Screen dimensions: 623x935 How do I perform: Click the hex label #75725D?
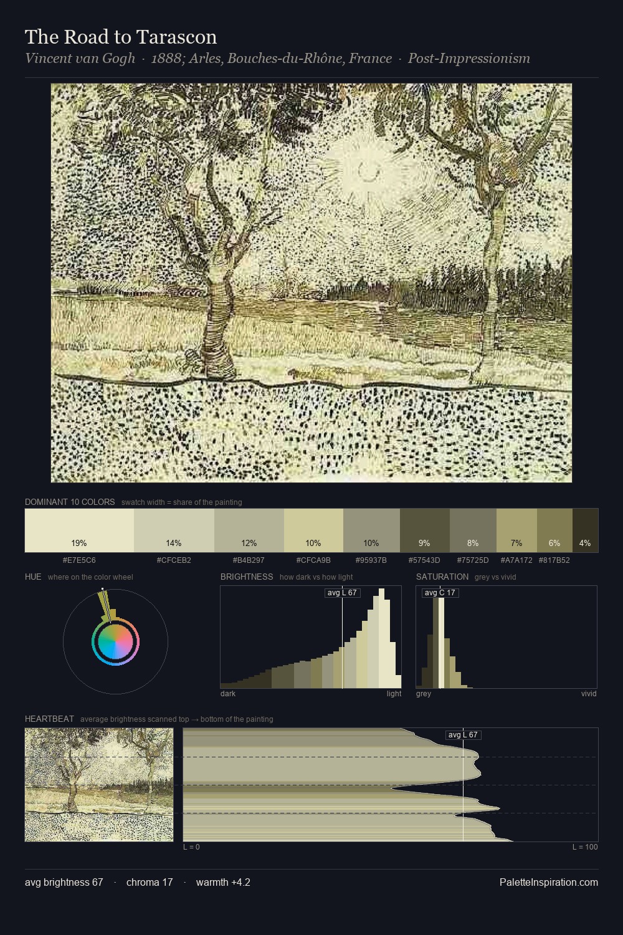click(473, 560)
